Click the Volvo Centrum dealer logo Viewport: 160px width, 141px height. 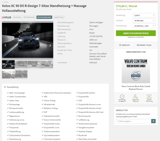tap(136, 70)
